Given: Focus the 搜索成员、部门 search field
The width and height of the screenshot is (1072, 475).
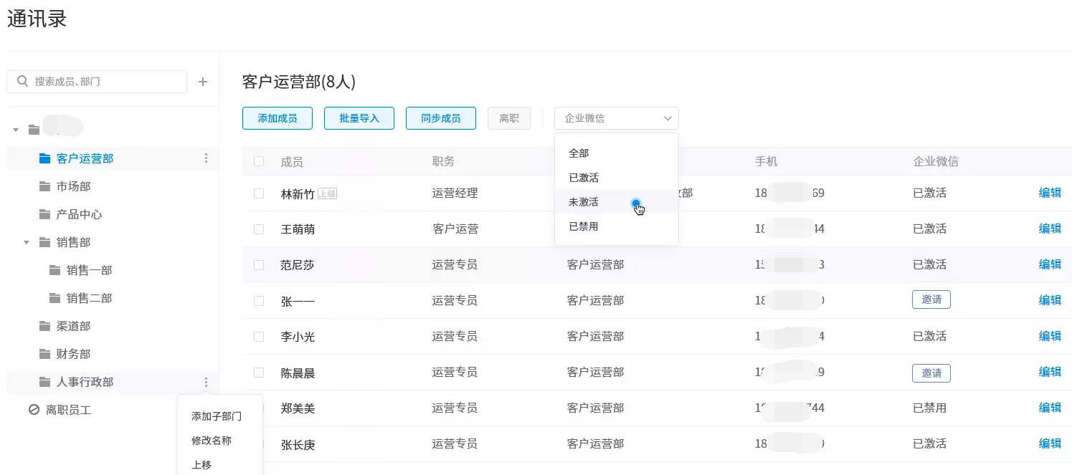Looking at the screenshot, I should point(105,82).
